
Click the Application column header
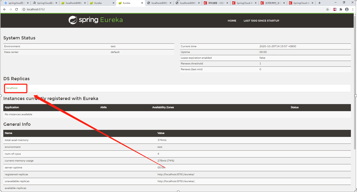(x=12, y=107)
